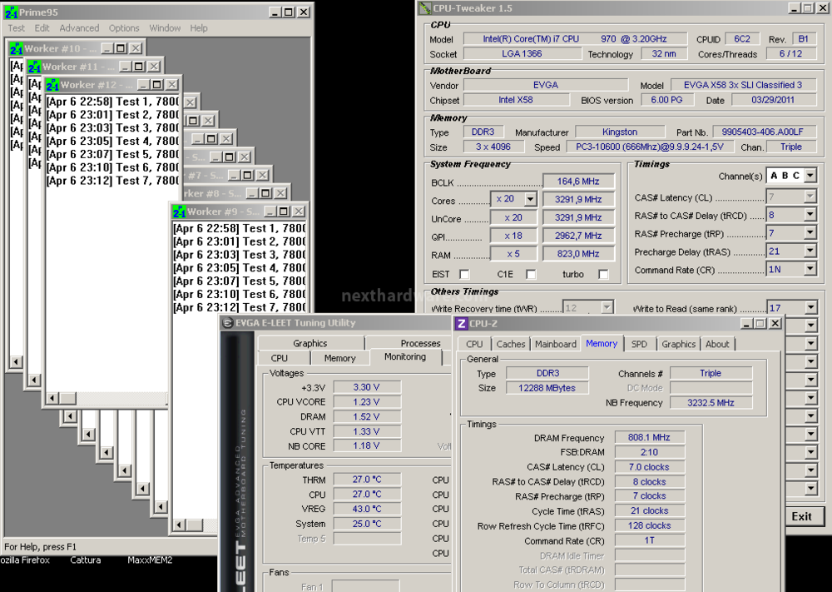
Task: Click the Worker #12 horizontal scrollbar thumb
Action: pyautogui.click(x=67, y=398)
